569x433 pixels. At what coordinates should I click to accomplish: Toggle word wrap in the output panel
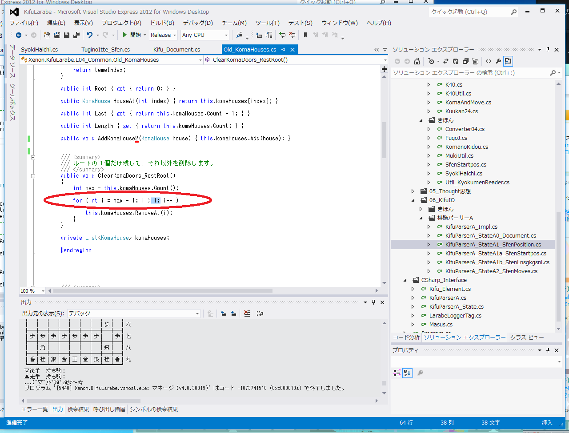point(260,314)
